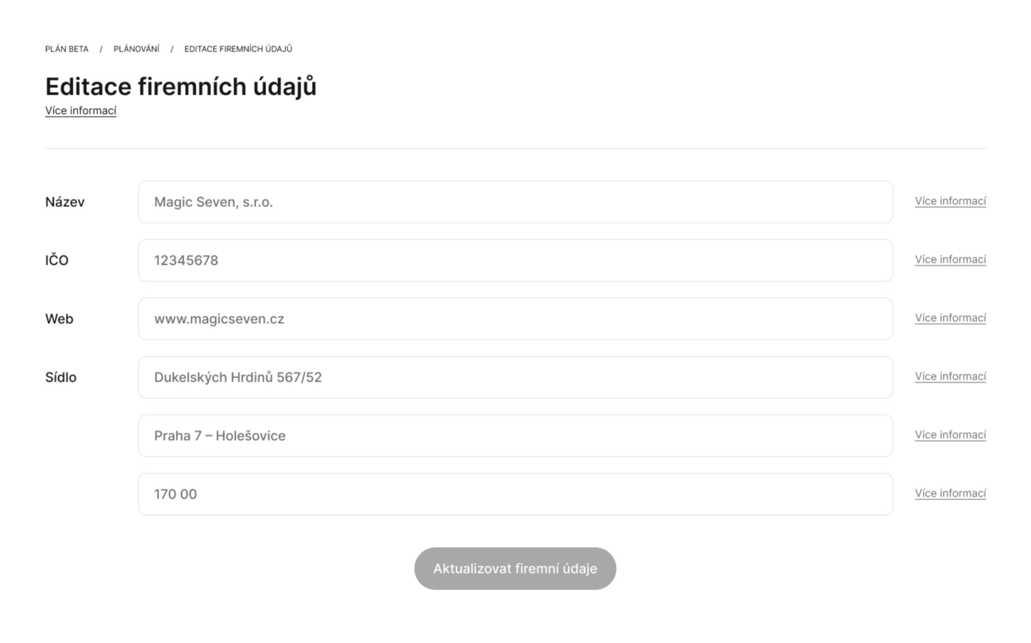Open Více informací next to Web field
The width and height of the screenshot is (1031, 643).
(950, 318)
